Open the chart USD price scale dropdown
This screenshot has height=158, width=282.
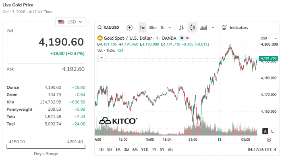(269, 38)
